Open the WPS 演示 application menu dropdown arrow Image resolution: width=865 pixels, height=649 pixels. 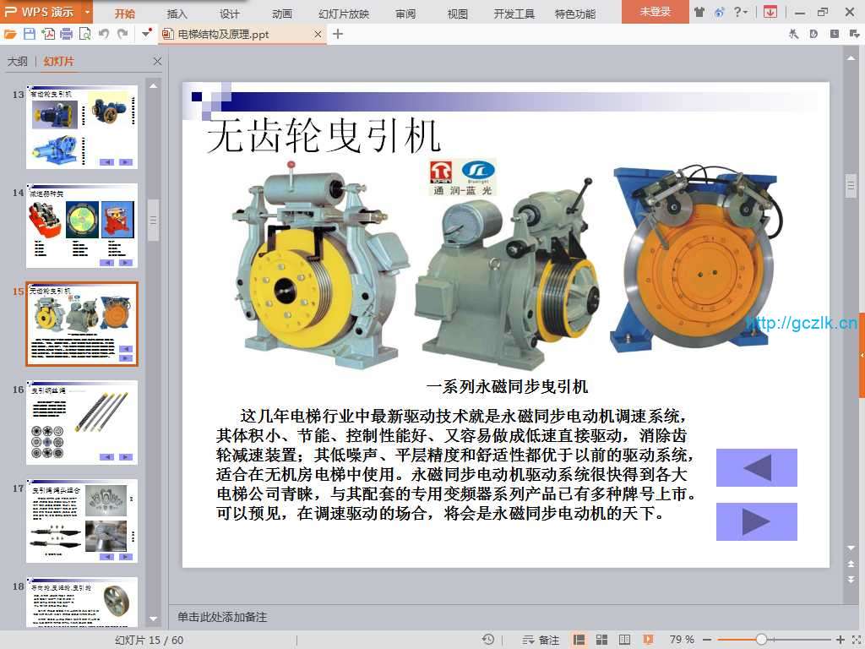(x=87, y=12)
